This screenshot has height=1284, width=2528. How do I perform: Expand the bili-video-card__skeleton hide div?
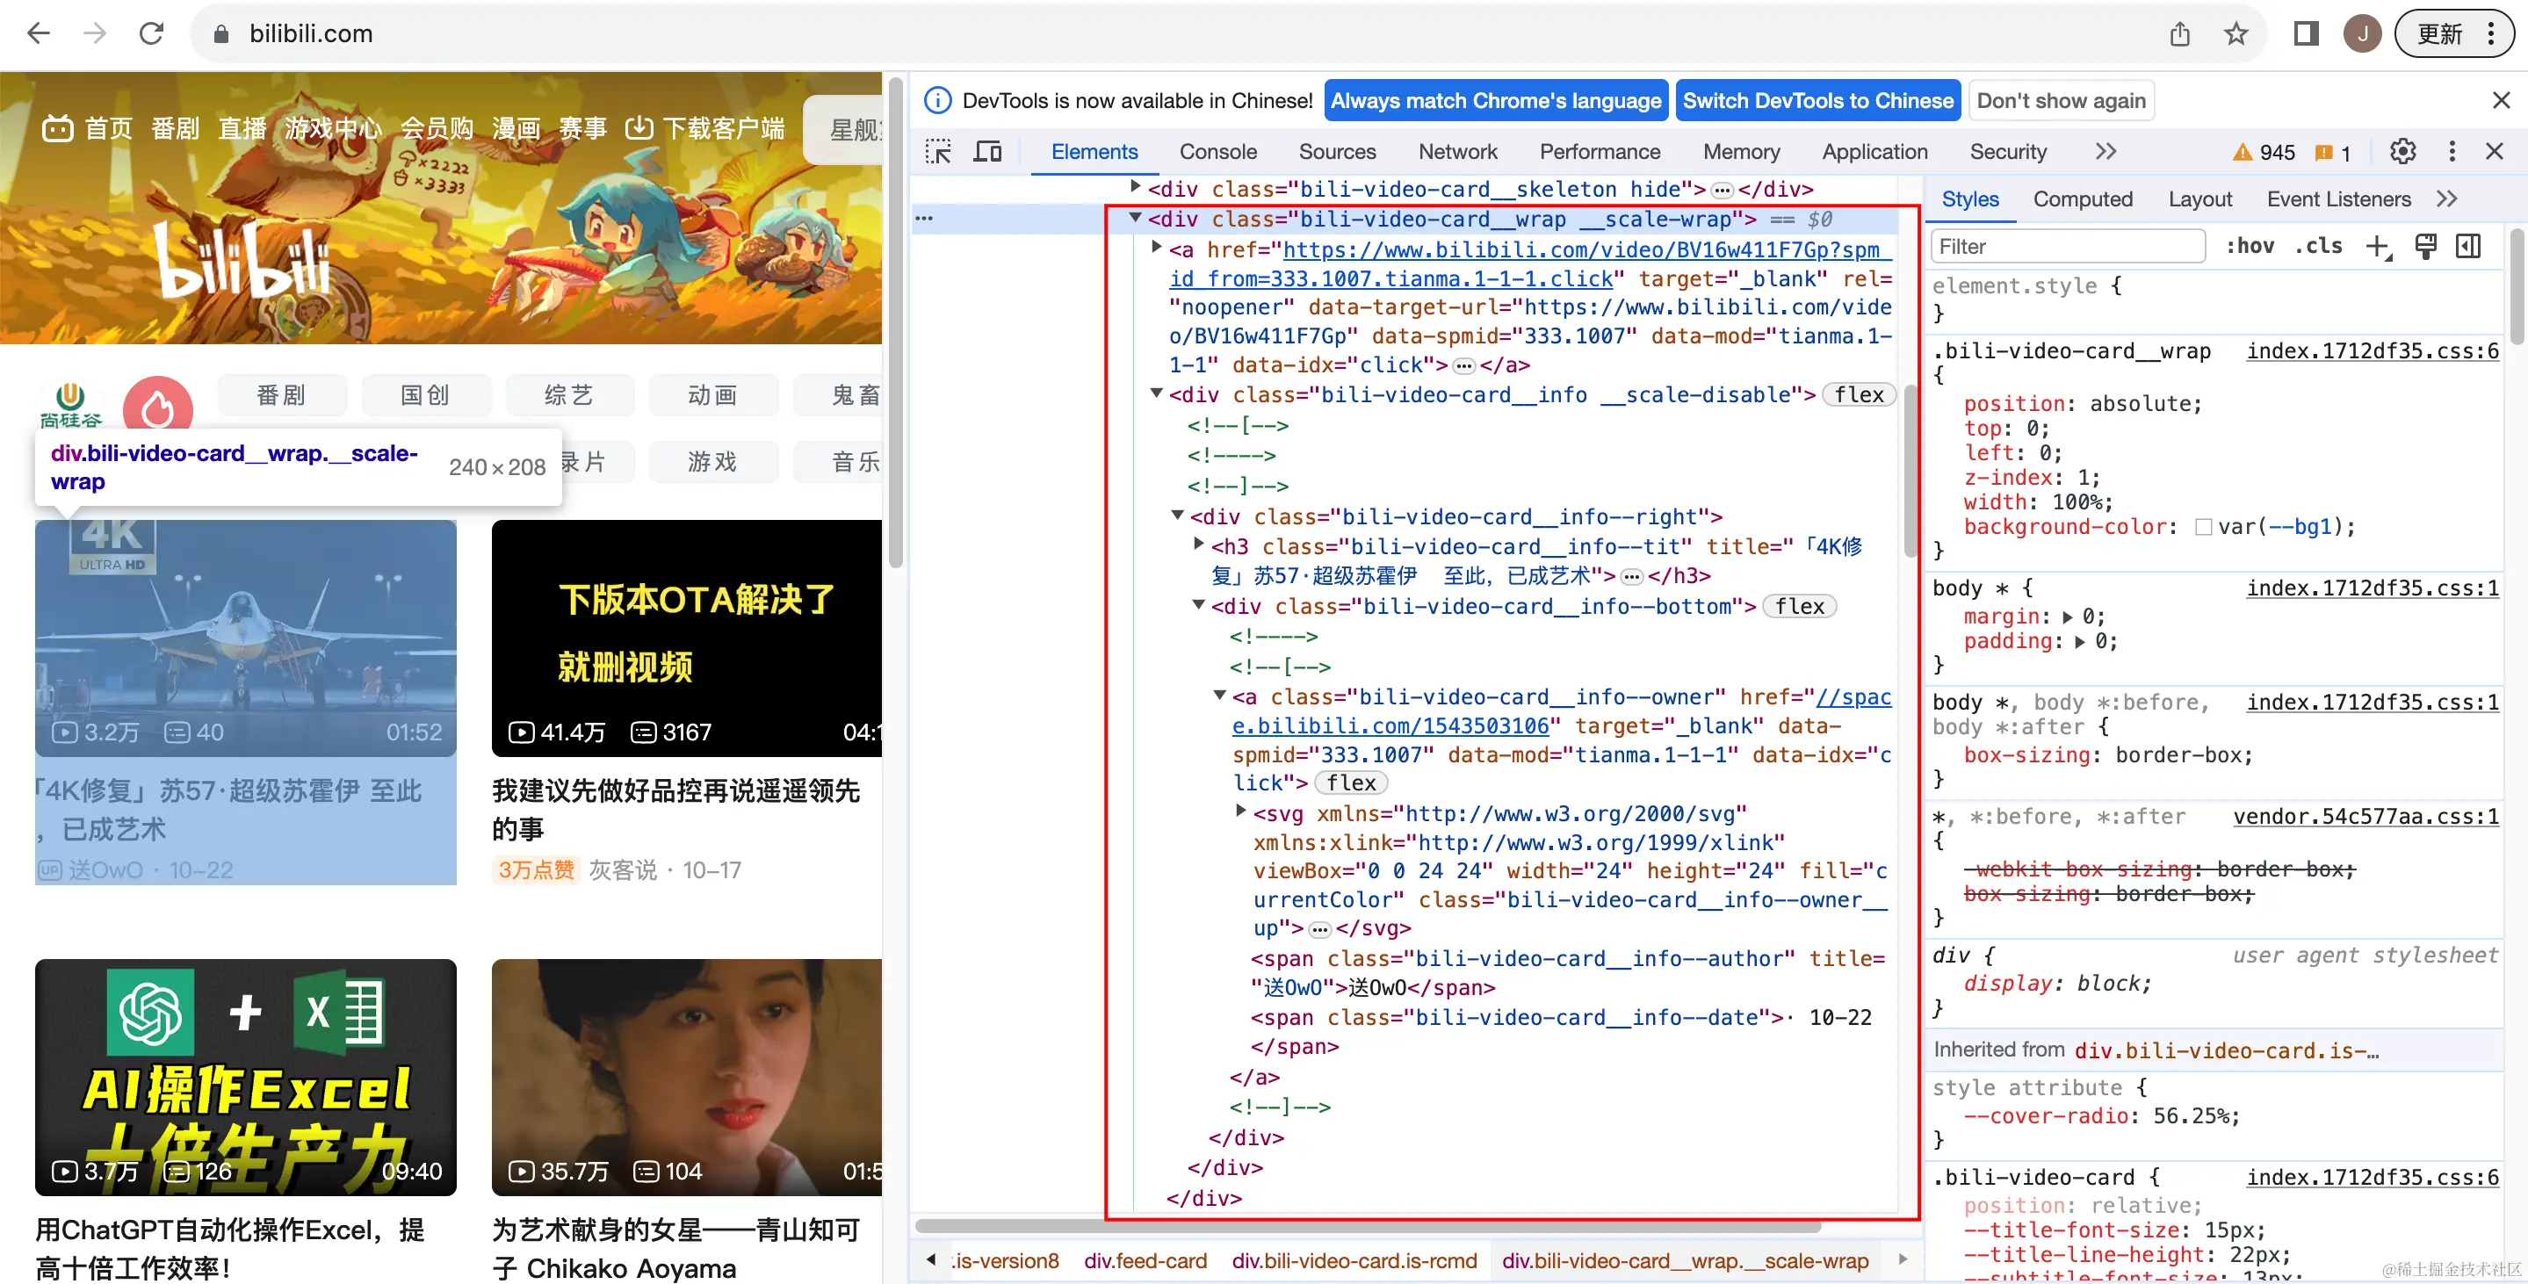click(1136, 186)
